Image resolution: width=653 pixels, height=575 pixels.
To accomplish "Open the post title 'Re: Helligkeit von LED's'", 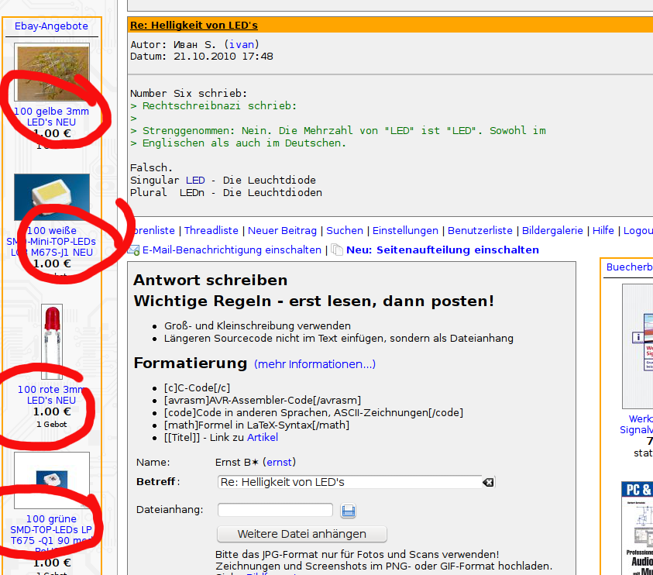I will pos(194,25).
